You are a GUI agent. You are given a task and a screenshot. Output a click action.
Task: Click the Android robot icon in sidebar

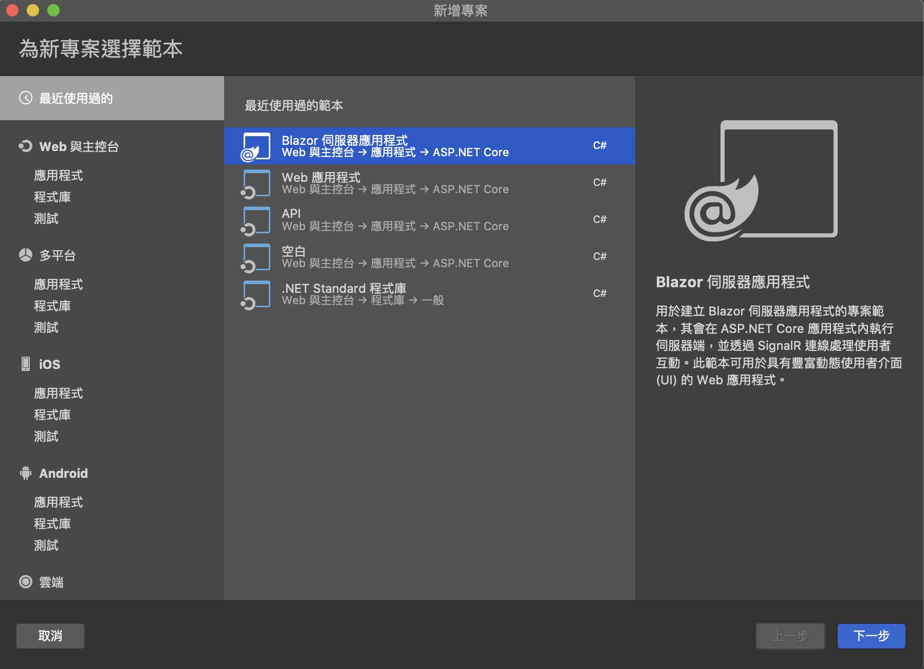point(25,473)
